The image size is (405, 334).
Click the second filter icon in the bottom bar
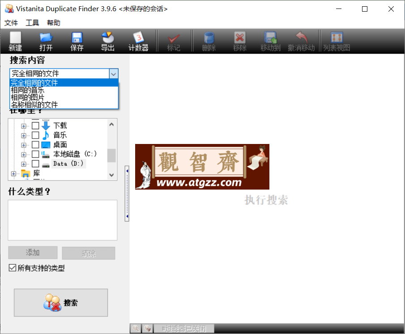(148, 328)
